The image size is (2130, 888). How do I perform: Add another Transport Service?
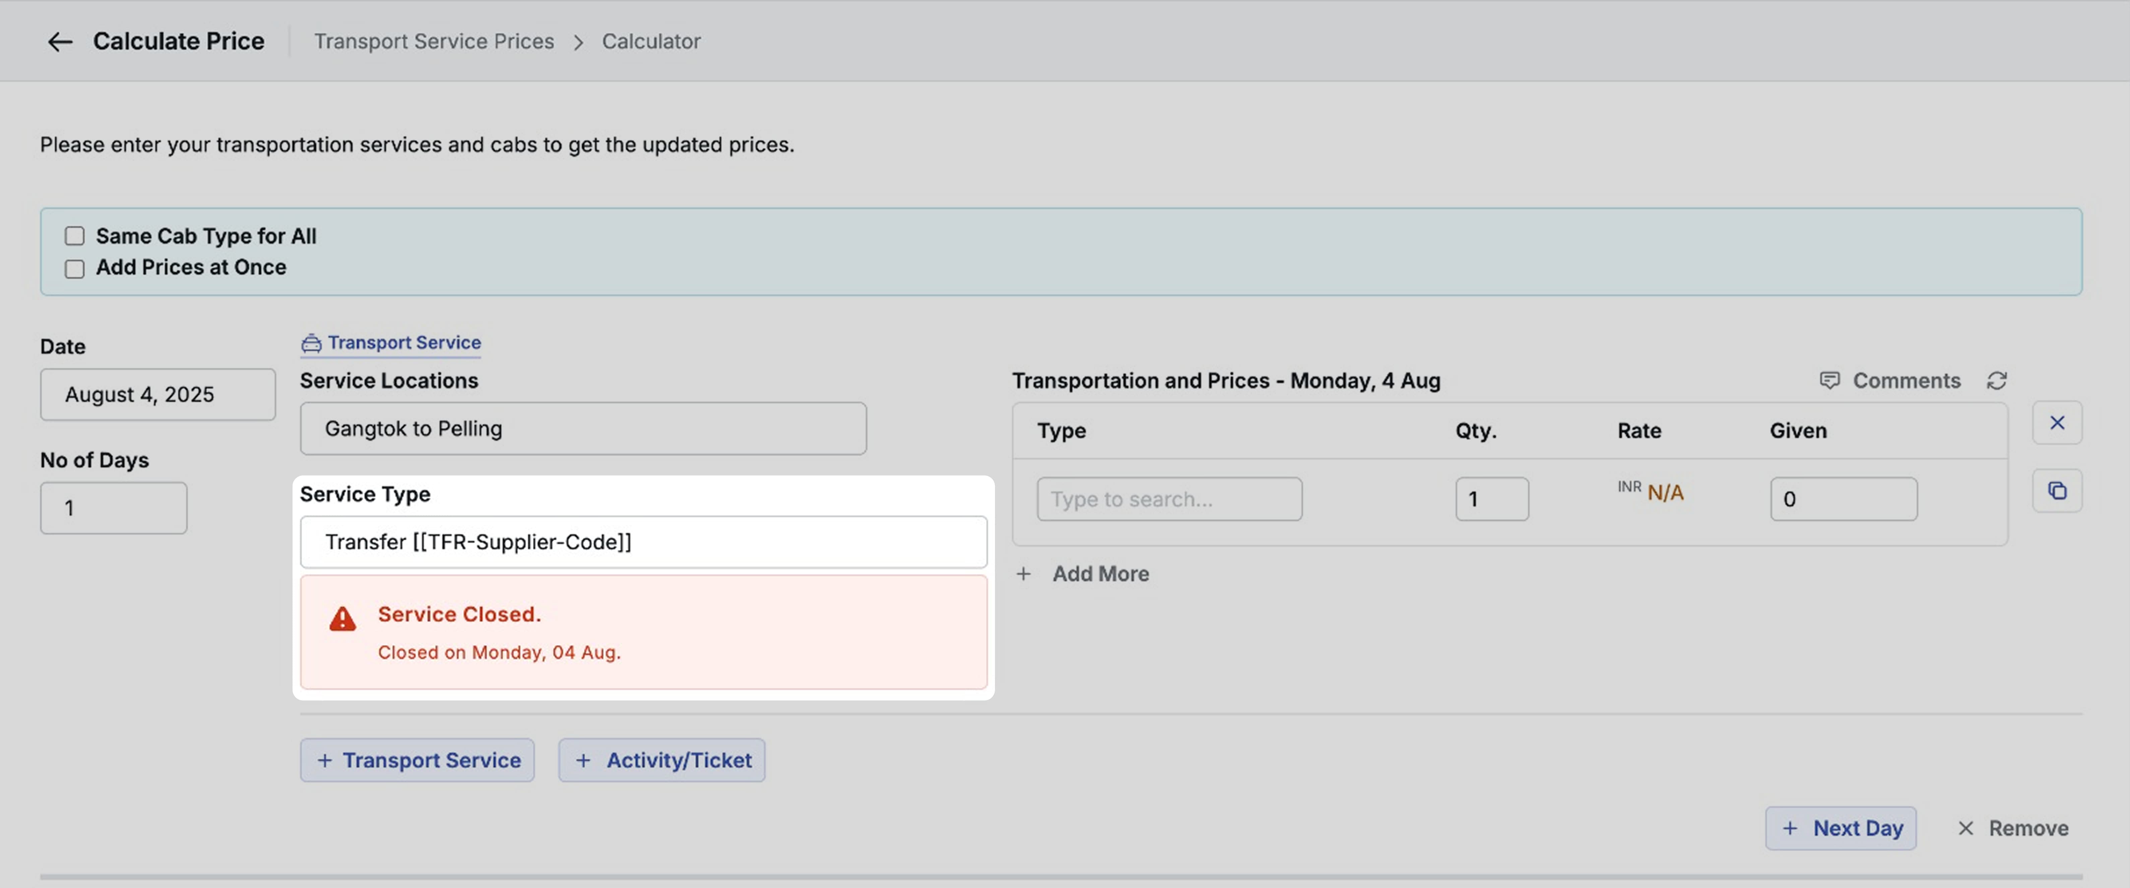tap(417, 760)
